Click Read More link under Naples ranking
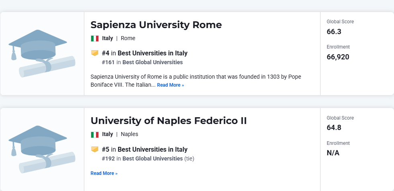This screenshot has width=394, height=191. (104, 173)
